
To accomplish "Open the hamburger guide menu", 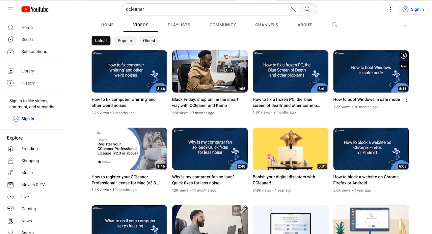I will (x=10, y=9).
